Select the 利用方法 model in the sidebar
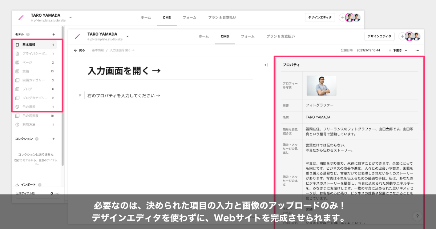The width and height of the screenshot is (436, 229). click(36, 125)
